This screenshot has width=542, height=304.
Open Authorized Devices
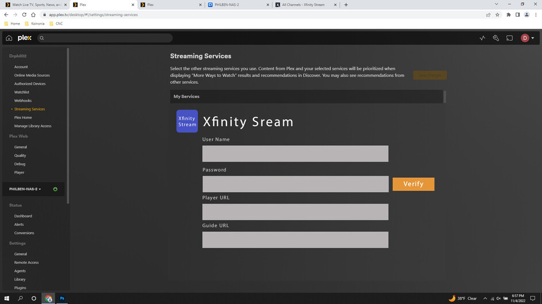30,84
